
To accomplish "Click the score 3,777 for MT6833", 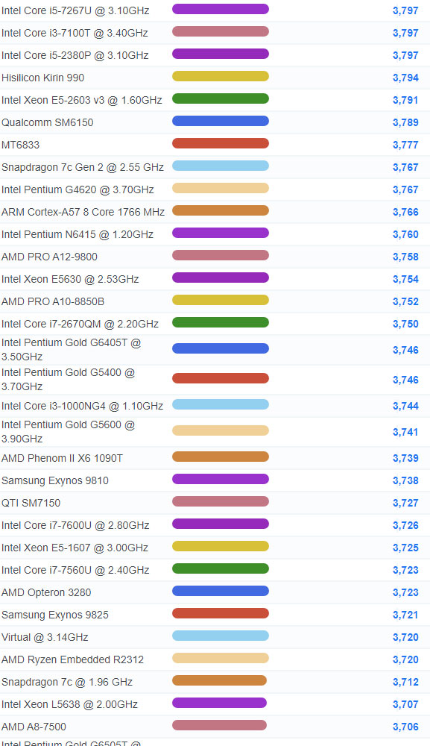I will (x=405, y=145).
